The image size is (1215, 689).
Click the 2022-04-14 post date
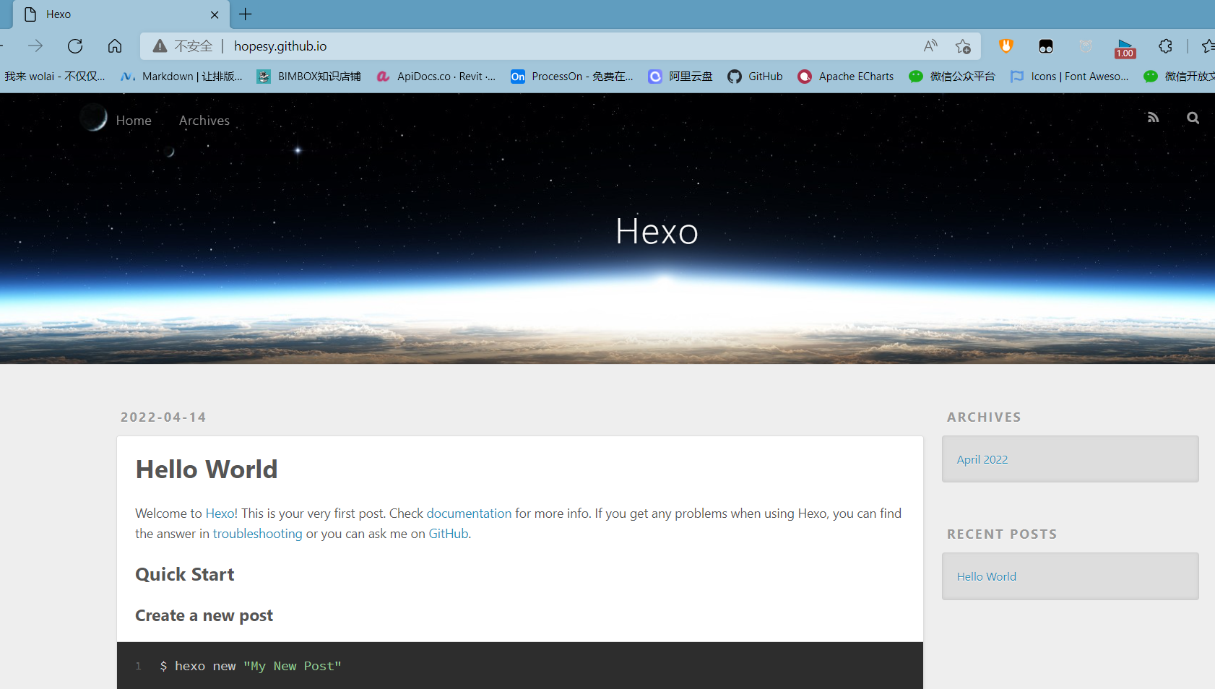(163, 417)
